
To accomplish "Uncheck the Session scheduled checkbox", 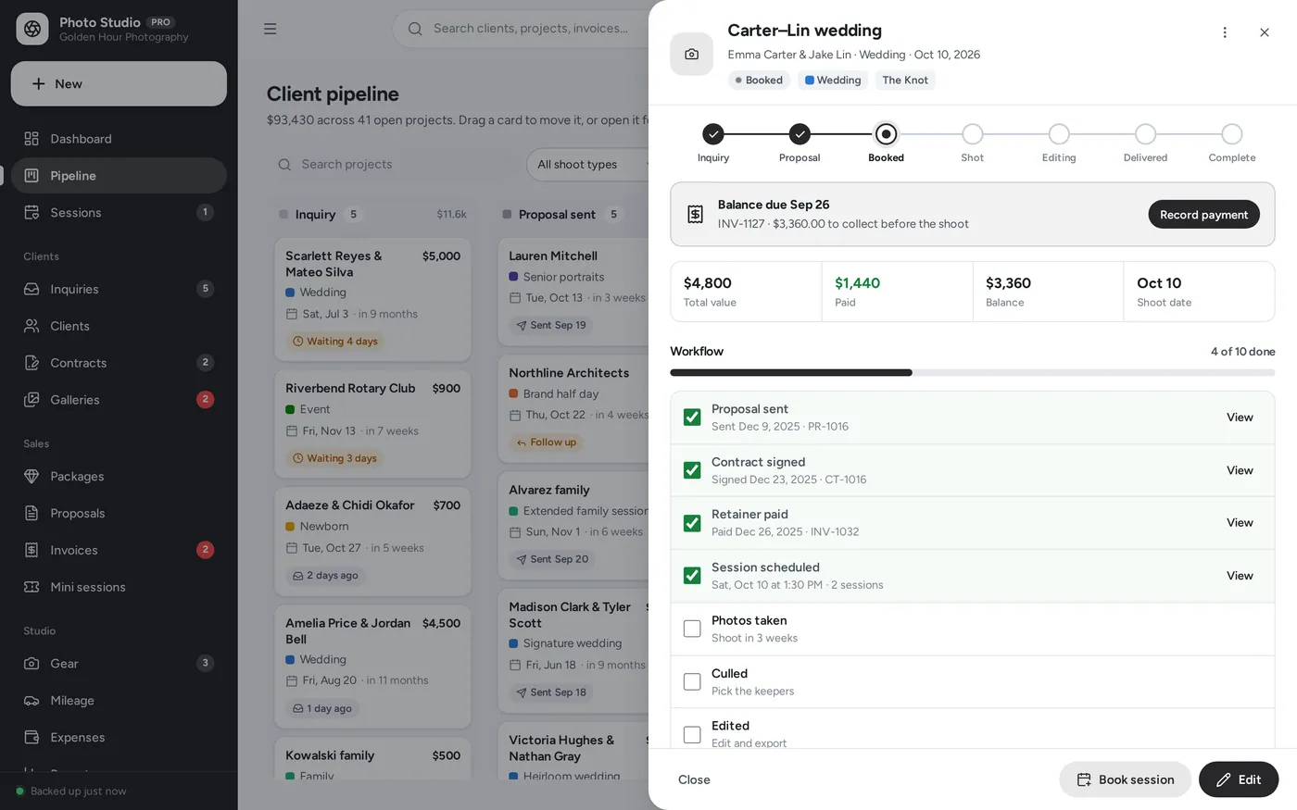I will (692, 576).
